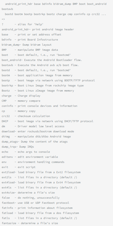Click the 'fantasize' determine file's size line
Screen dimensions: 113x226
pos(30,223)
